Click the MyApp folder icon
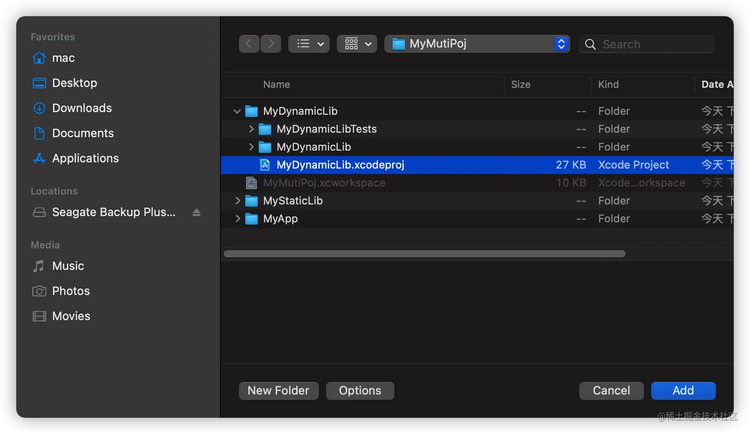This screenshot has width=750, height=434. (x=251, y=219)
